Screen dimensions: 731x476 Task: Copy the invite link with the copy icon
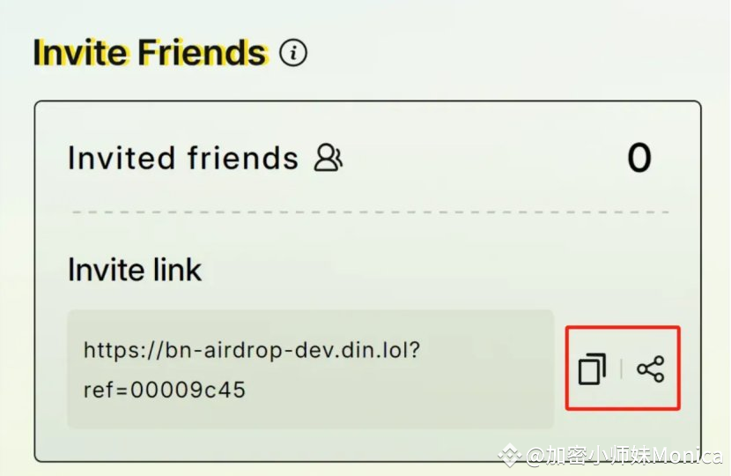pyautogui.click(x=593, y=369)
